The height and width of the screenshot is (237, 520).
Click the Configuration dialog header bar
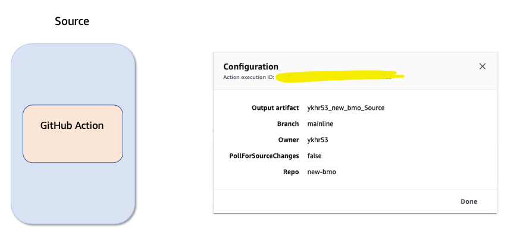click(x=355, y=71)
